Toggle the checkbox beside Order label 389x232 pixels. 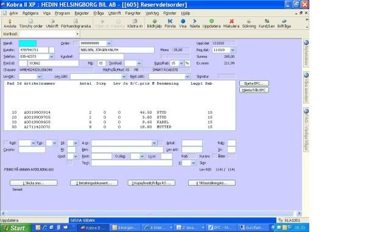[75, 43]
